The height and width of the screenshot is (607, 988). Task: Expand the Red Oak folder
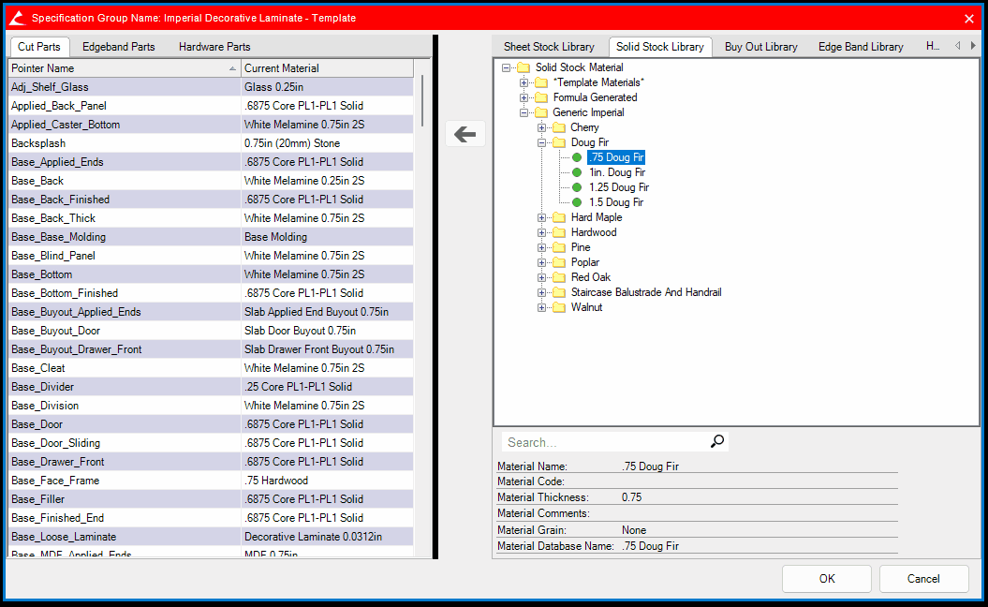click(543, 277)
